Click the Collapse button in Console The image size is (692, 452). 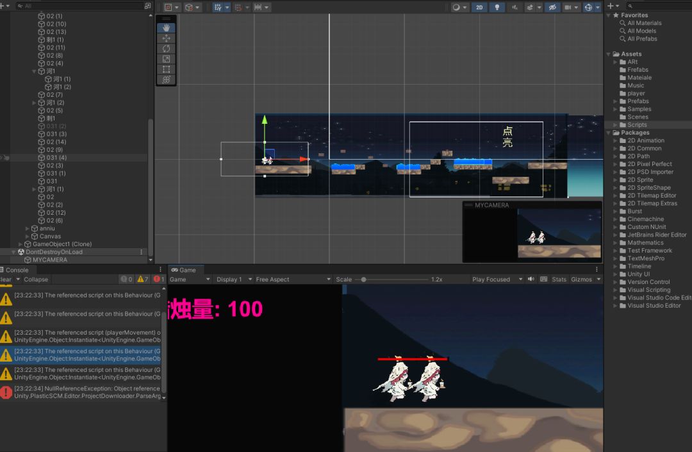point(36,280)
